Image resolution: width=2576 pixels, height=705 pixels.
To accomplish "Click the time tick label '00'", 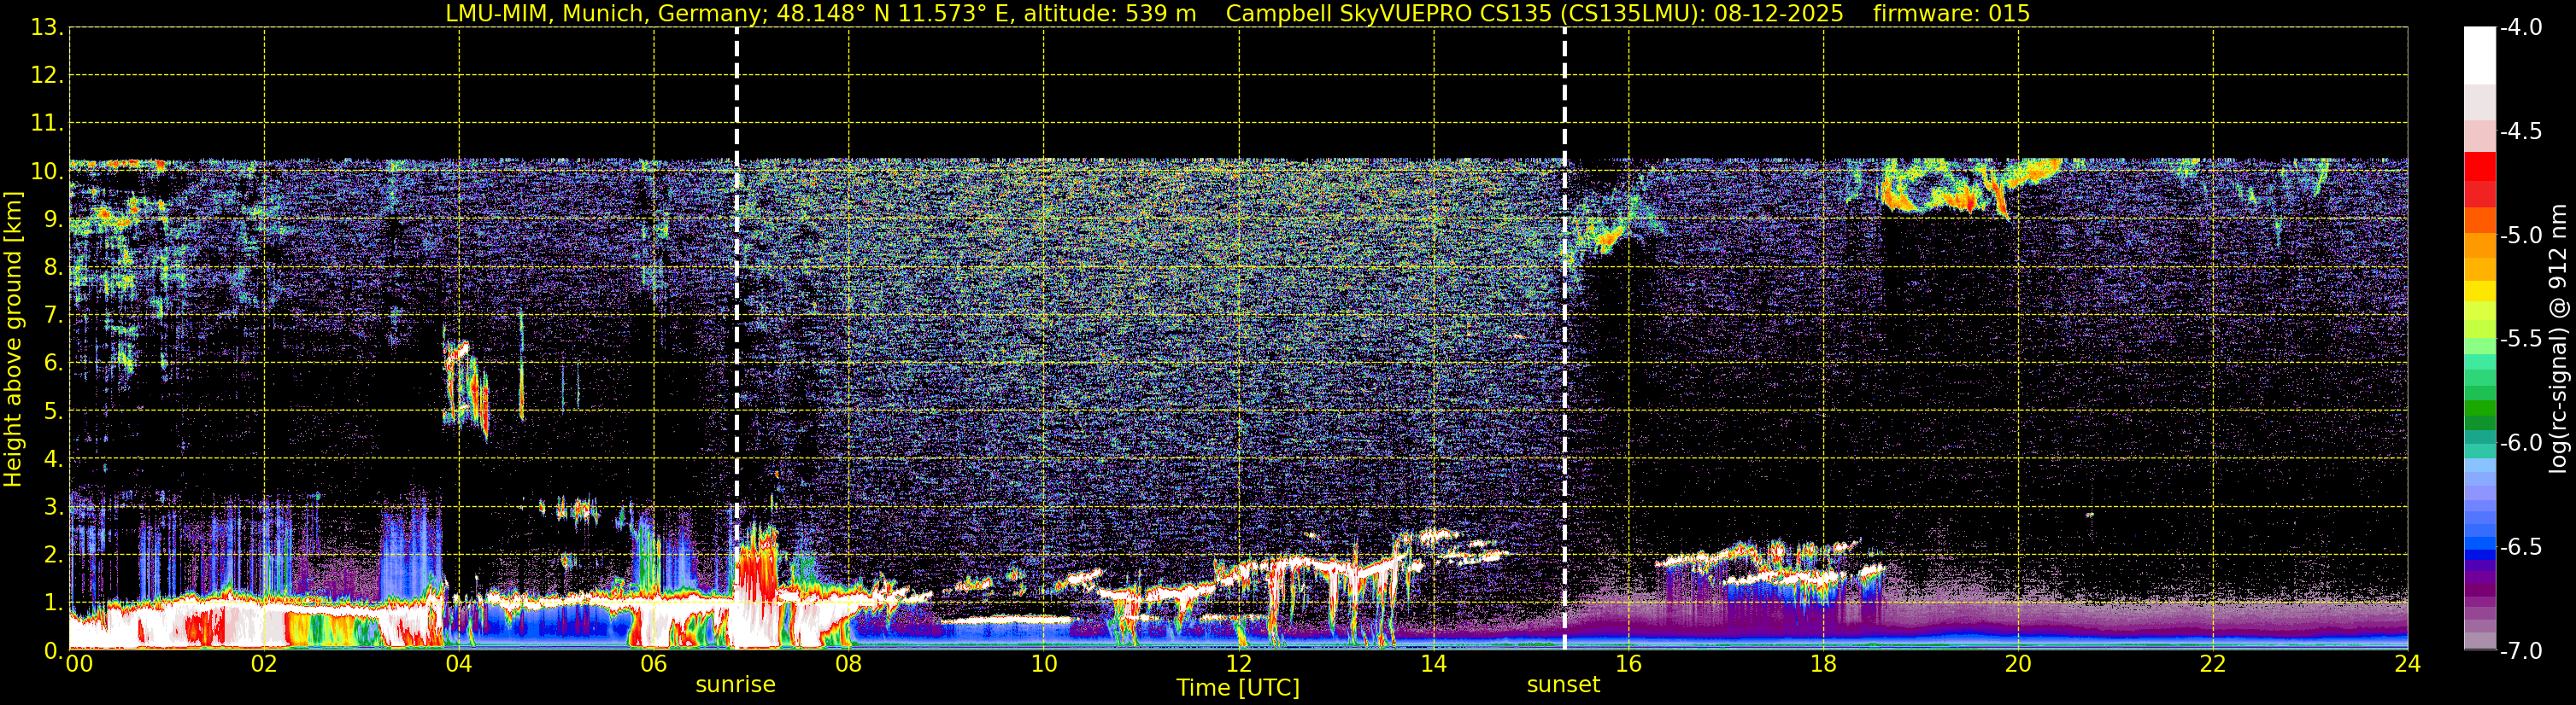I will [79, 664].
